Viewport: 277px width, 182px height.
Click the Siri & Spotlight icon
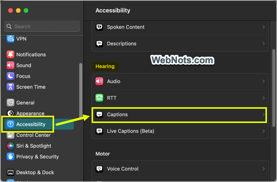tap(10, 146)
